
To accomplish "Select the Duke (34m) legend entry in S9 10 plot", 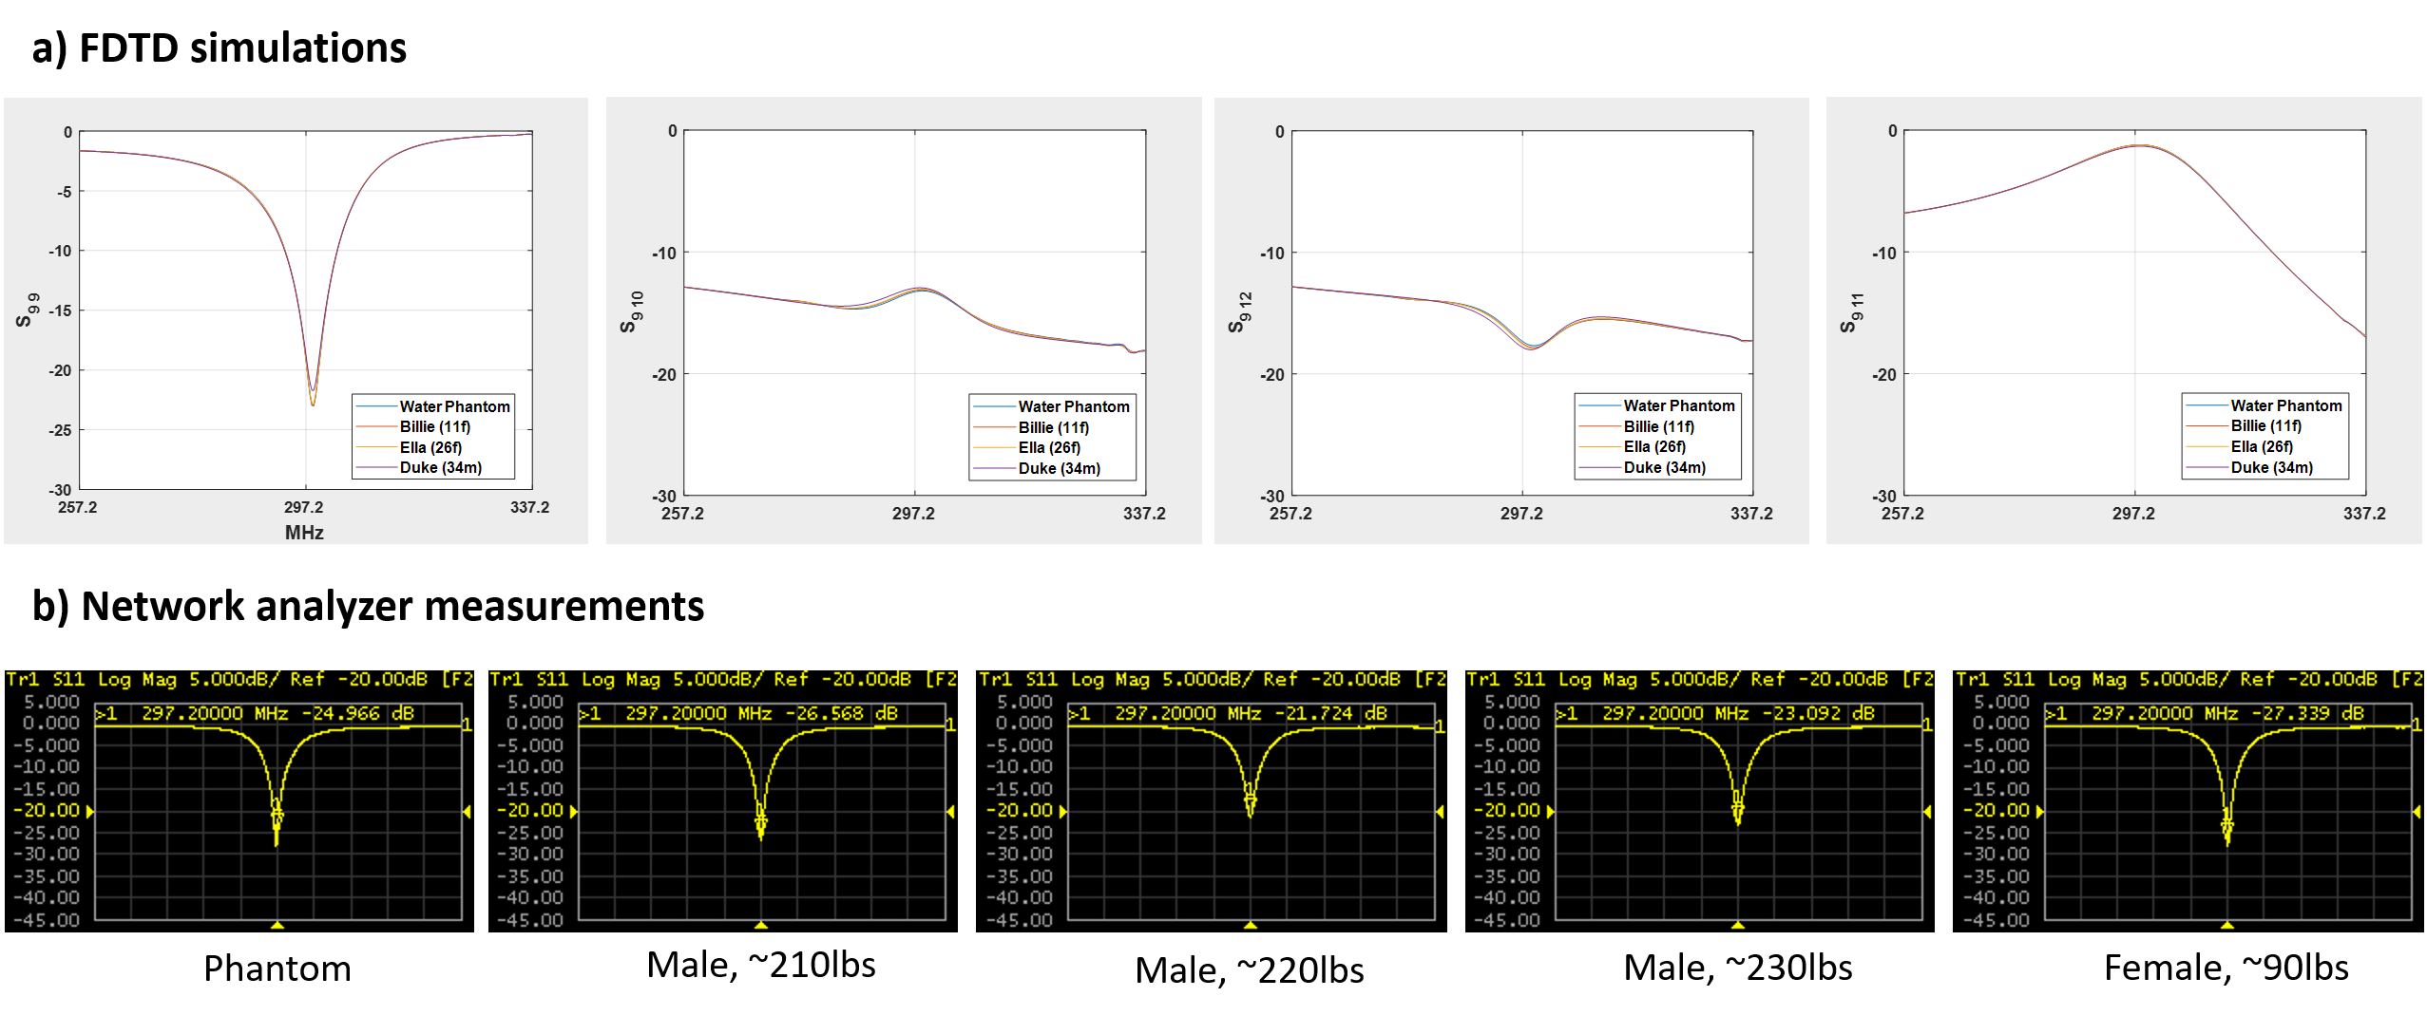I will (x=1059, y=468).
